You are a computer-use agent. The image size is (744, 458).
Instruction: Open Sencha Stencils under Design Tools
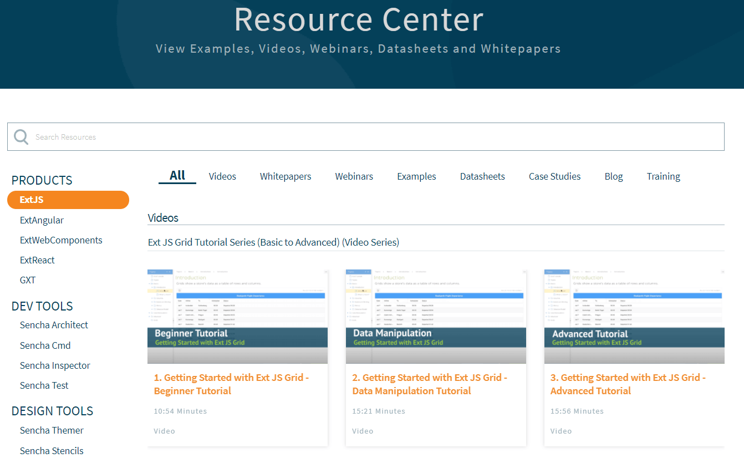(52, 451)
